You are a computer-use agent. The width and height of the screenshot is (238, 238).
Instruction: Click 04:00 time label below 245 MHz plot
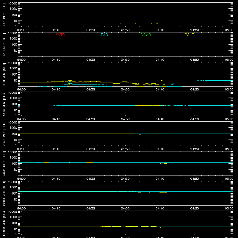21,30
